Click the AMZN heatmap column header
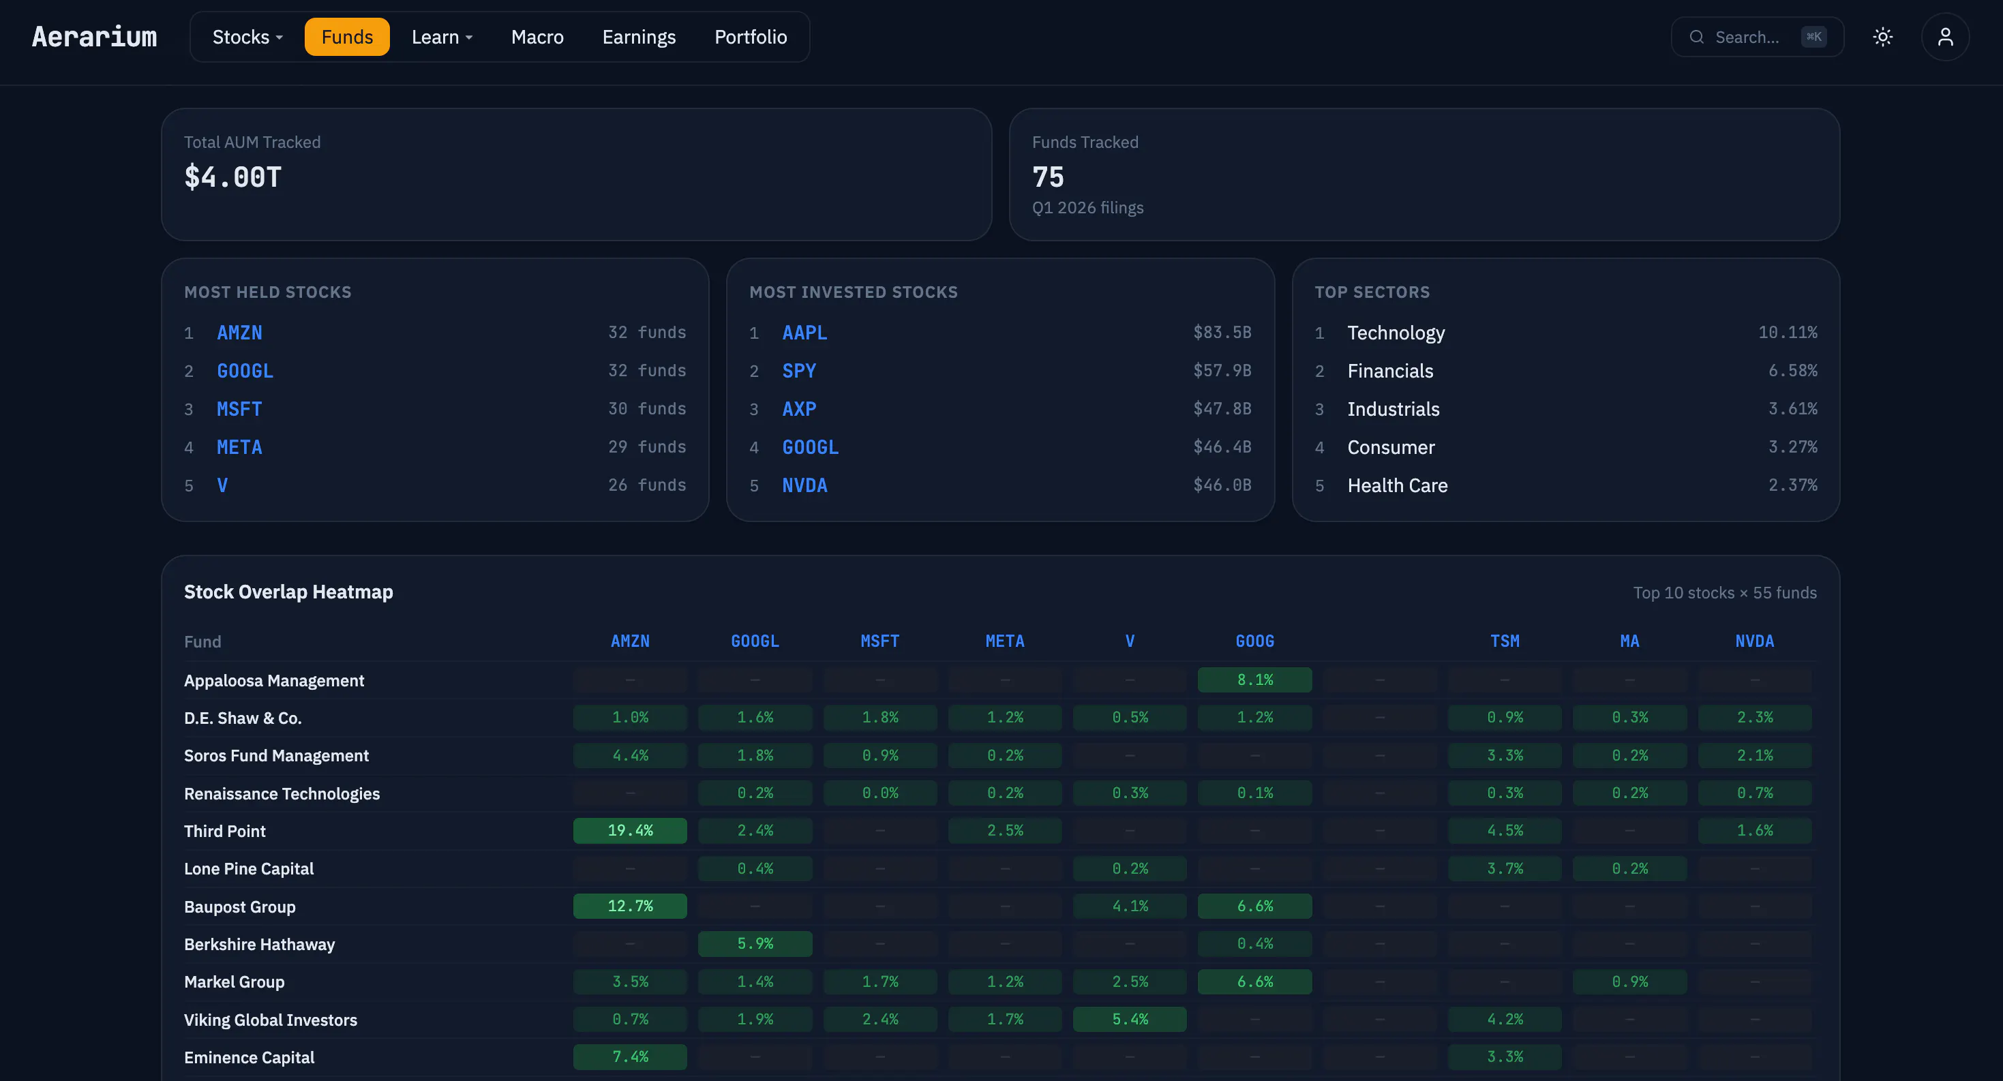2003x1081 pixels. click(630, 641)
